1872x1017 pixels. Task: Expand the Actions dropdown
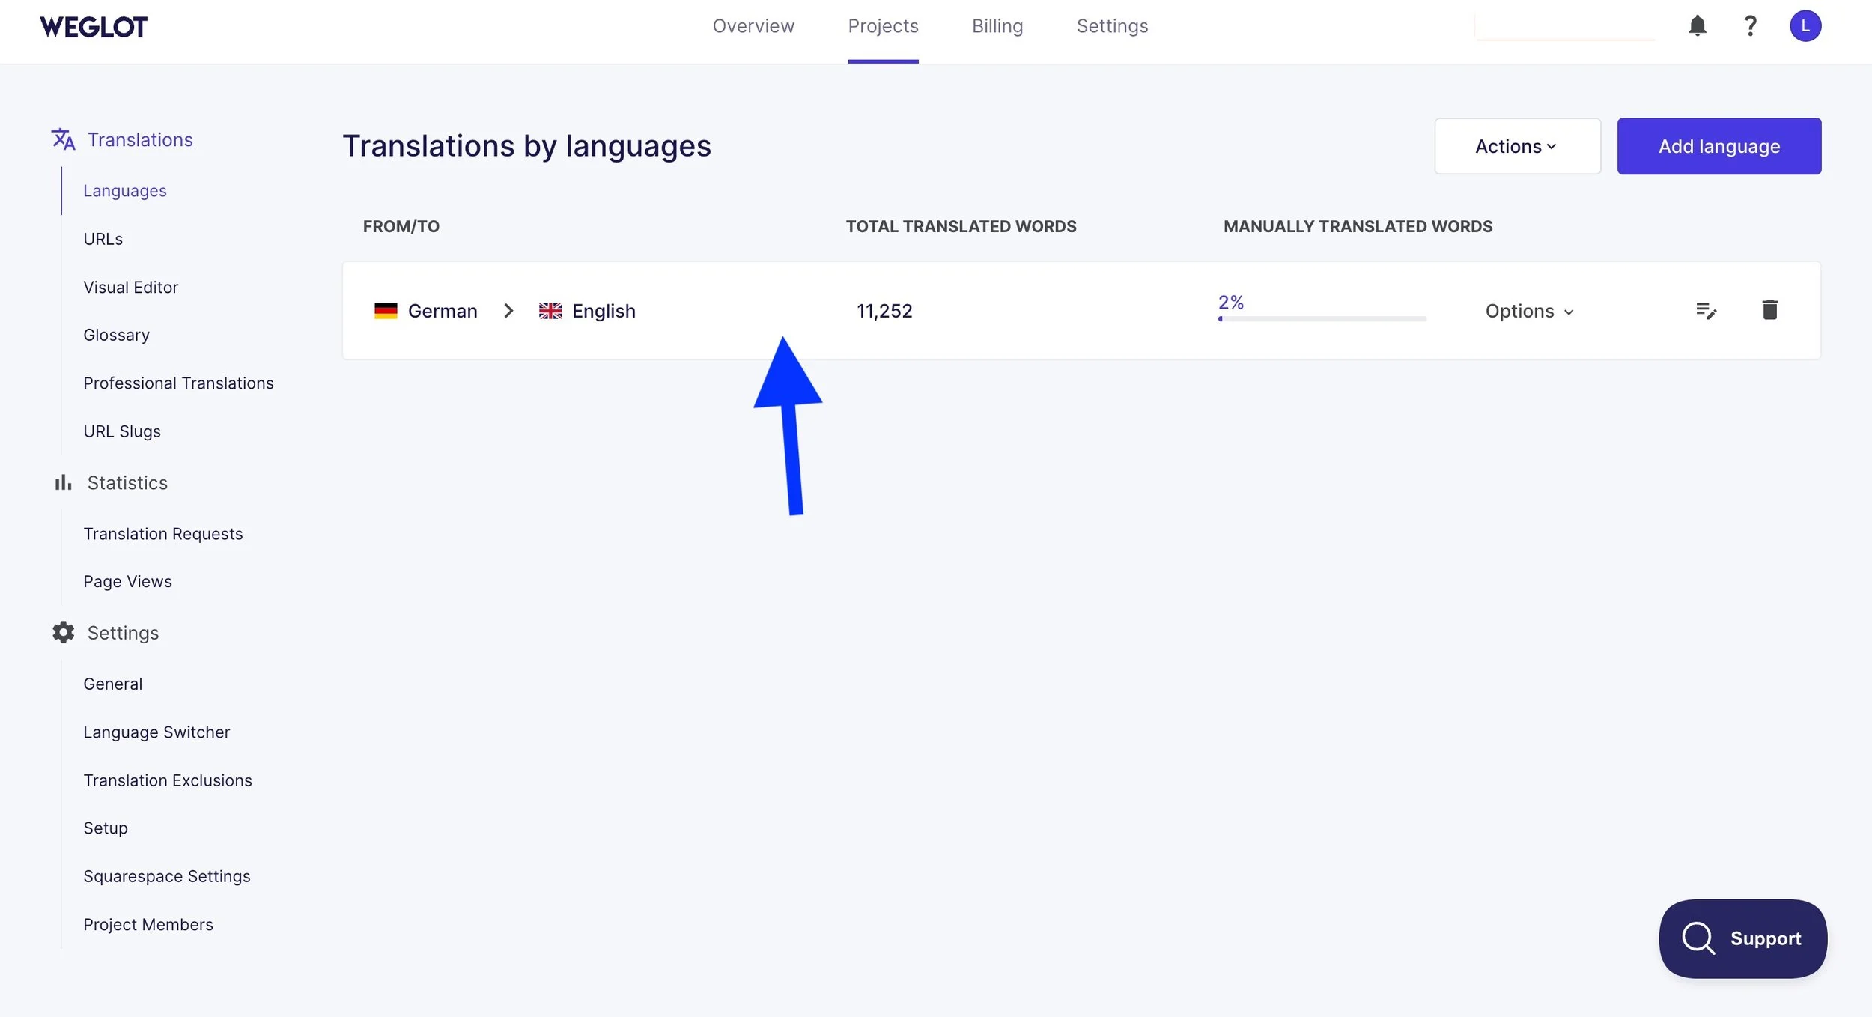pyautogui.click(x=1517, y=146)
